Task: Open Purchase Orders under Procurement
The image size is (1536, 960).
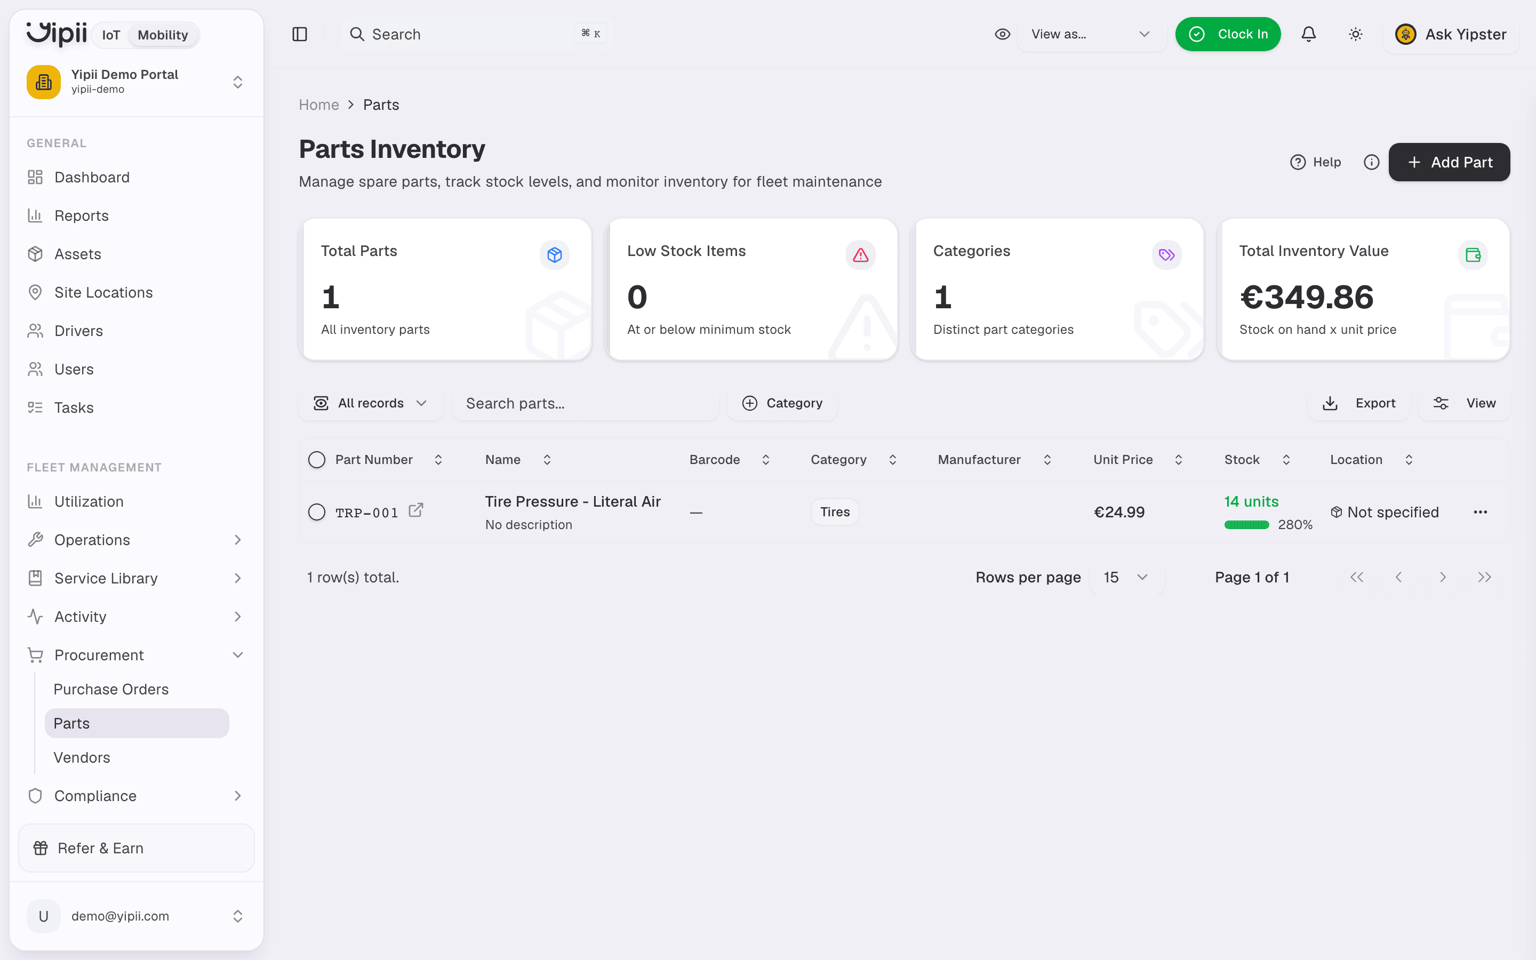Action: 137,690
